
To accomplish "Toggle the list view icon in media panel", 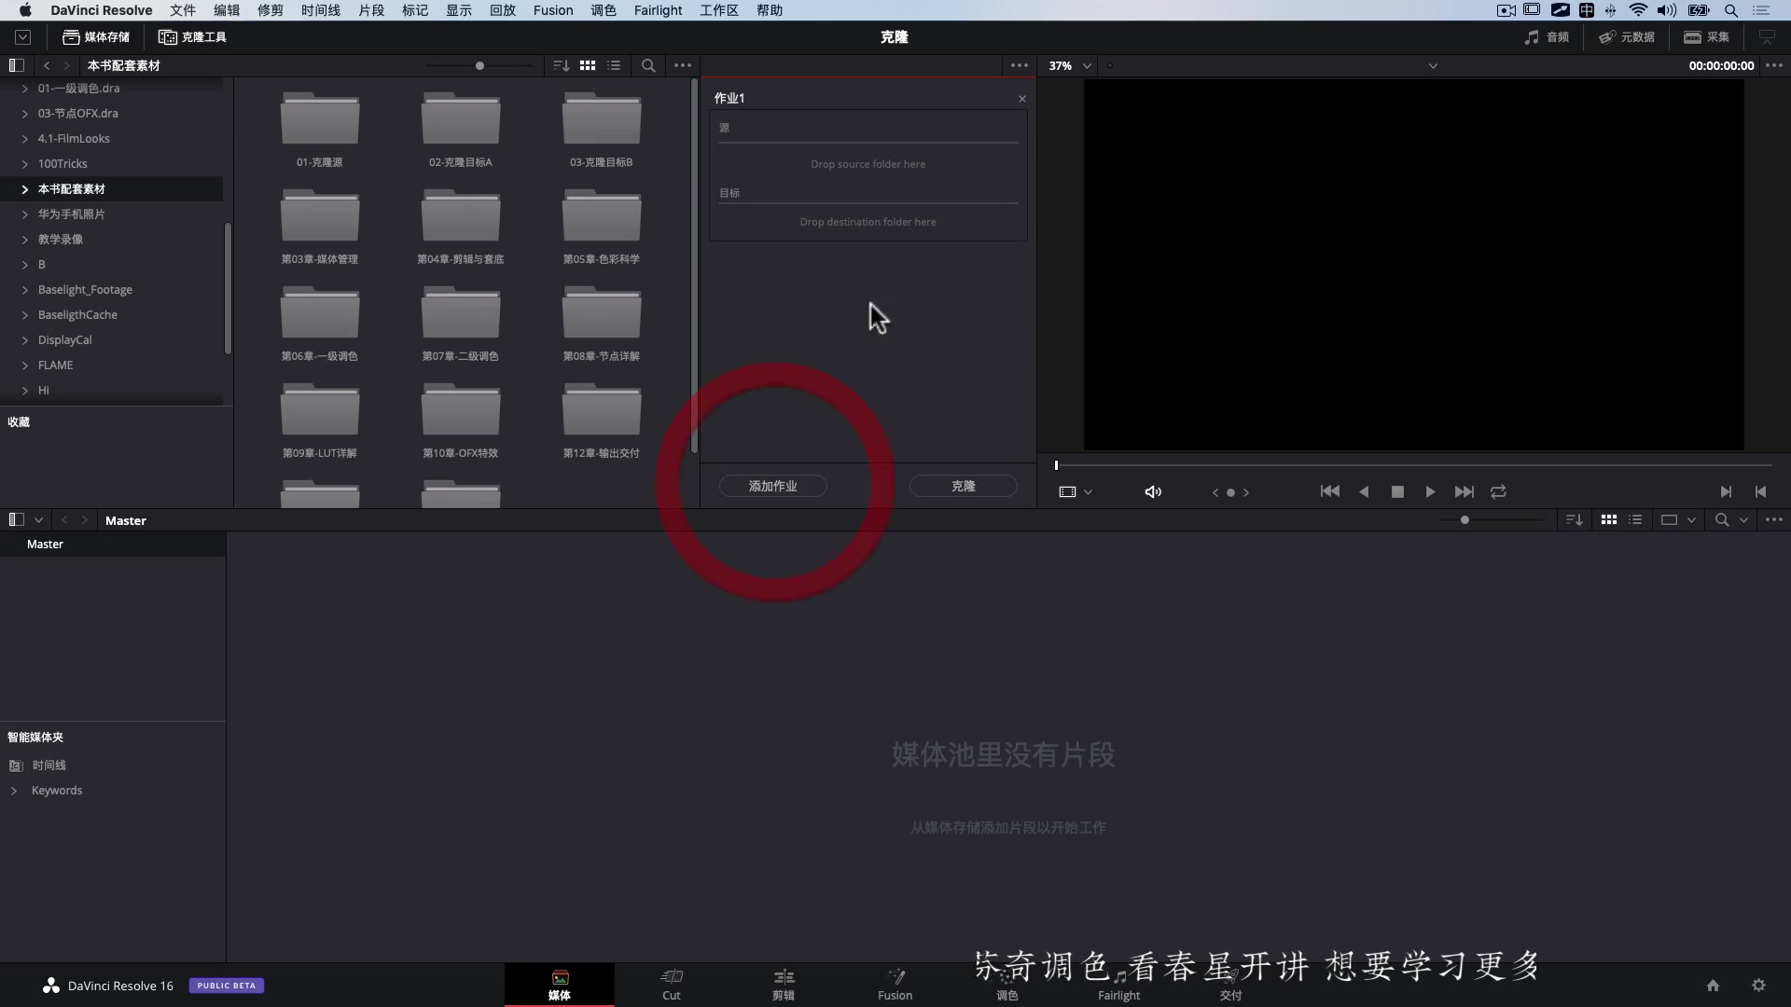I will coord(614,65).
